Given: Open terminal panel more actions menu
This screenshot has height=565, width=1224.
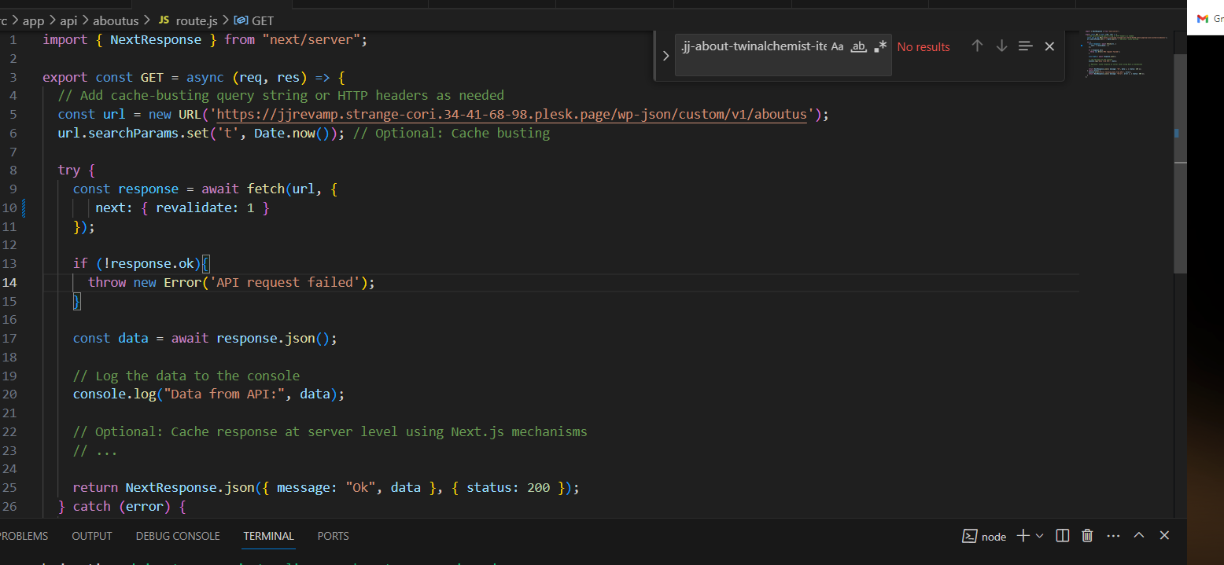Looking at the screenshot, I should 1113,536.
